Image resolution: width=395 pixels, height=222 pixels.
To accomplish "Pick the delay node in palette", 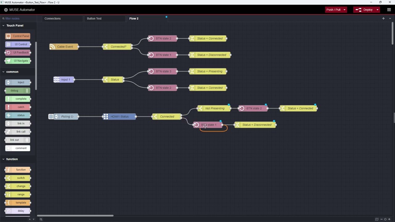I will [18, 211].
